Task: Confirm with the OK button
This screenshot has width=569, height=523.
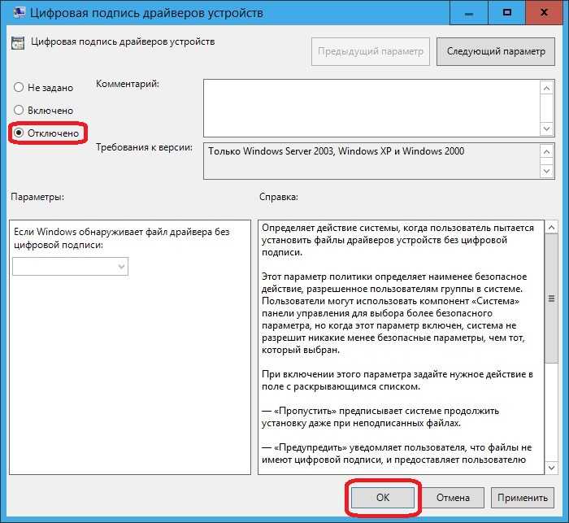Action: (x=383, y=497)
